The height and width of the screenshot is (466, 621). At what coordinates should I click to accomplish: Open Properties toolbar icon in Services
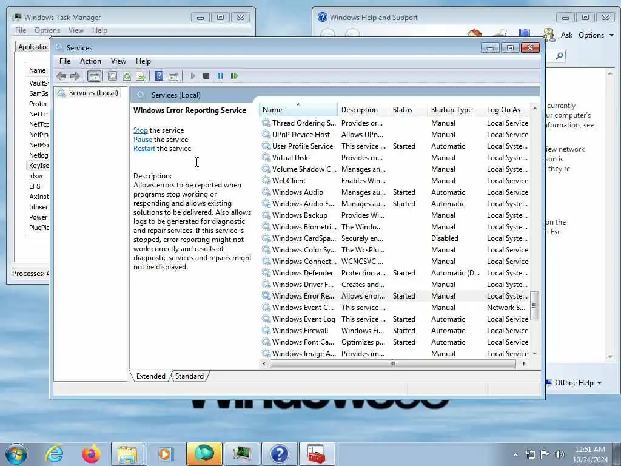pos(112,76)
